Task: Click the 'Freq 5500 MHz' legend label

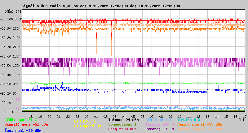Action: [x=122, y=129]
